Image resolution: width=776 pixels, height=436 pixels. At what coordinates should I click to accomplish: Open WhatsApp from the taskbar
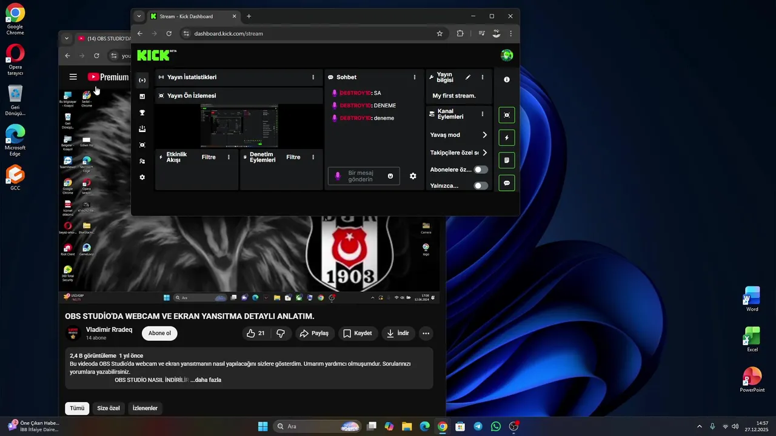point(496,426)
